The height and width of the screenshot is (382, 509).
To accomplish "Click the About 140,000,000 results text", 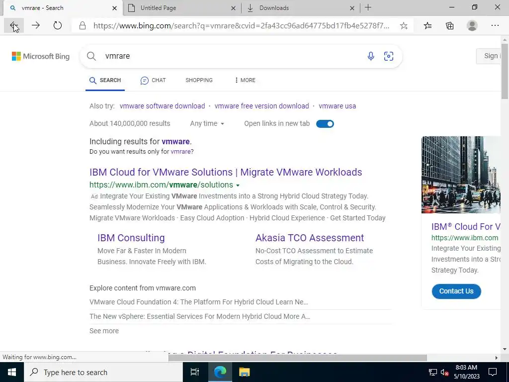I will [130, 123].
